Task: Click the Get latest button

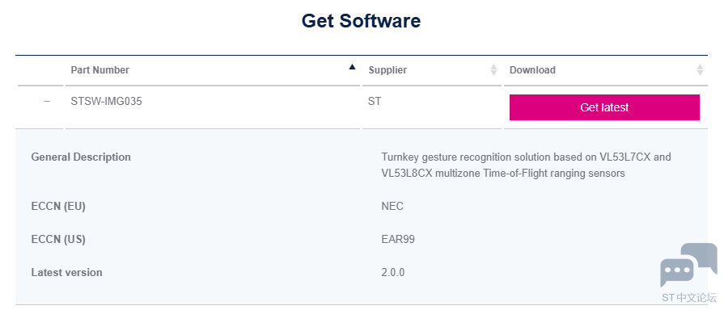Action: [604, 107]
